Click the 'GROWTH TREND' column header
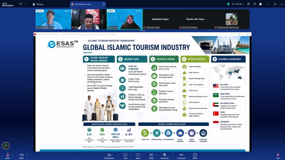This screenshot has width=285, height=160. click(164, 59)
